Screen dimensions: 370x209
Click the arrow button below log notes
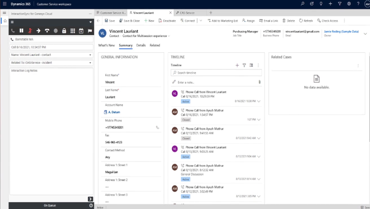[x=90, y=199]
